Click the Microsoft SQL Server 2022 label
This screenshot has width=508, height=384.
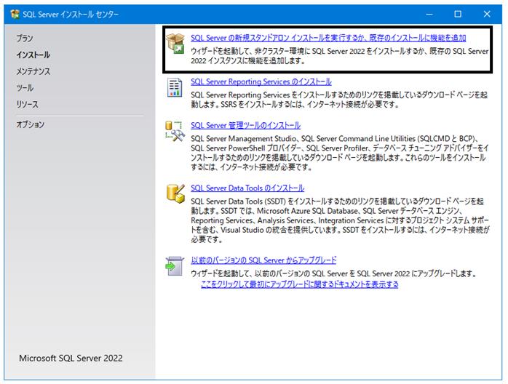point(71,358)
